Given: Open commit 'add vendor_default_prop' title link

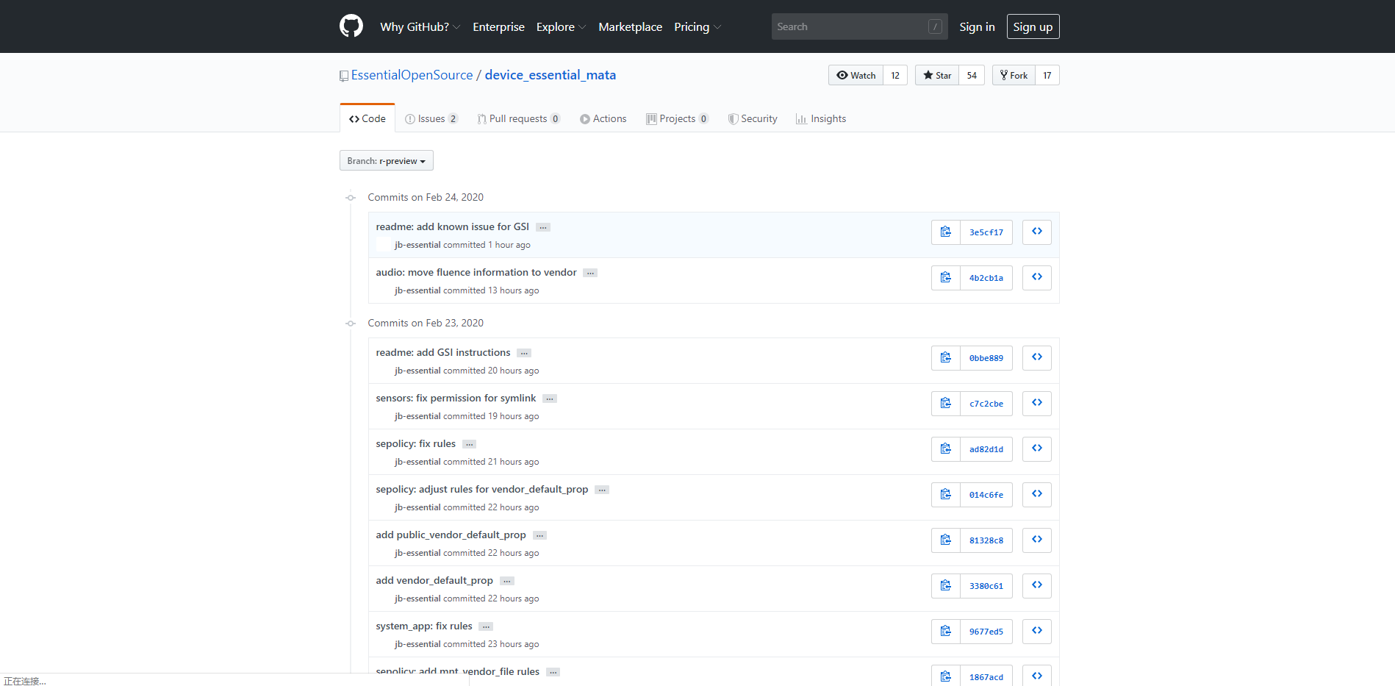Looking at the screenshot, I should [x=434, y=581].
